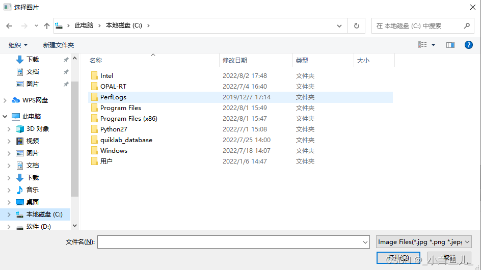Select the OPAL-RT folder icon
Screen dimensions: 481x270
pos(94,87)
